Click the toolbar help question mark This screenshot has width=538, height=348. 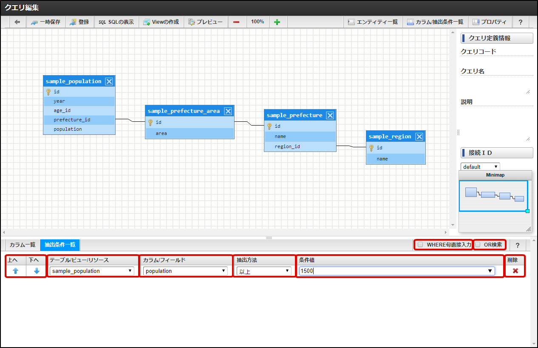(521, 22)
